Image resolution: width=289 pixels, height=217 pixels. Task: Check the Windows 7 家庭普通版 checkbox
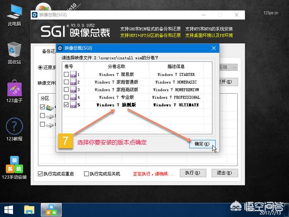point(66,82)
